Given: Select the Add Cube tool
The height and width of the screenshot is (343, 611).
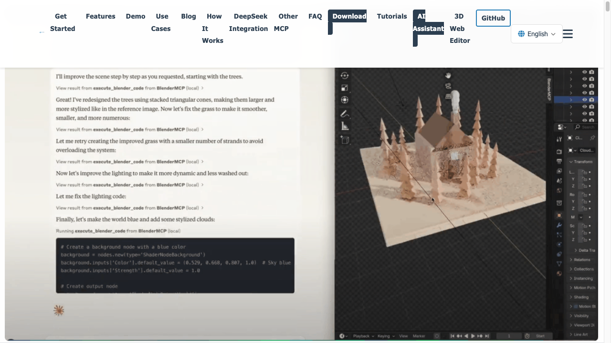Looking at the screenshot, I should (344, 140).
